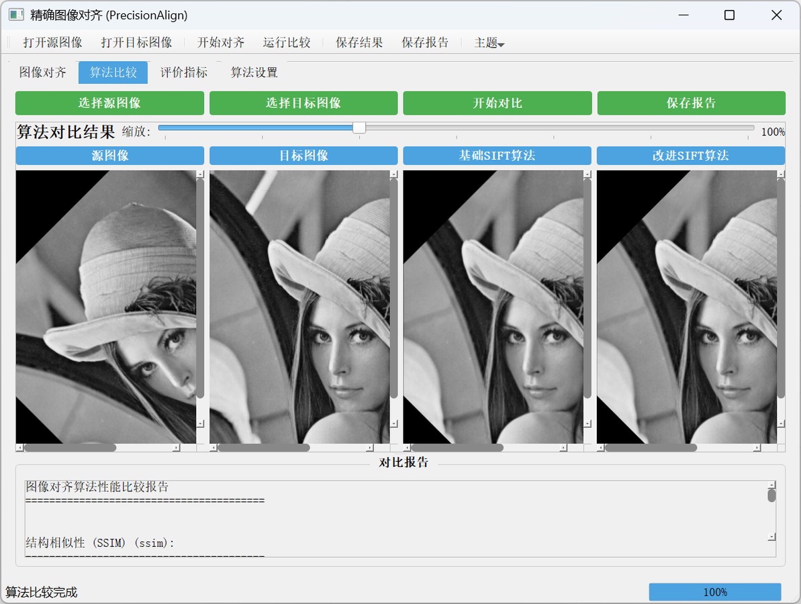Click 打开源图像 in the toolbar
Image resolution: width=801 pixels, height=604 pixels.
click(x=52, y=42)
